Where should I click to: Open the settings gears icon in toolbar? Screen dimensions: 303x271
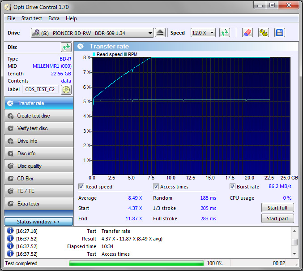click(264, 33)
